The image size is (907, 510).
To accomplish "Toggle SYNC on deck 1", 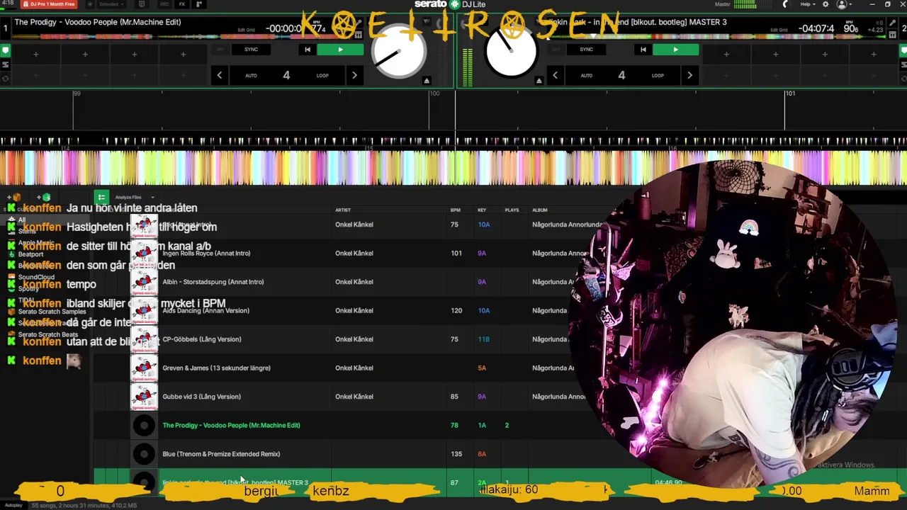I will tap(251, 50).
